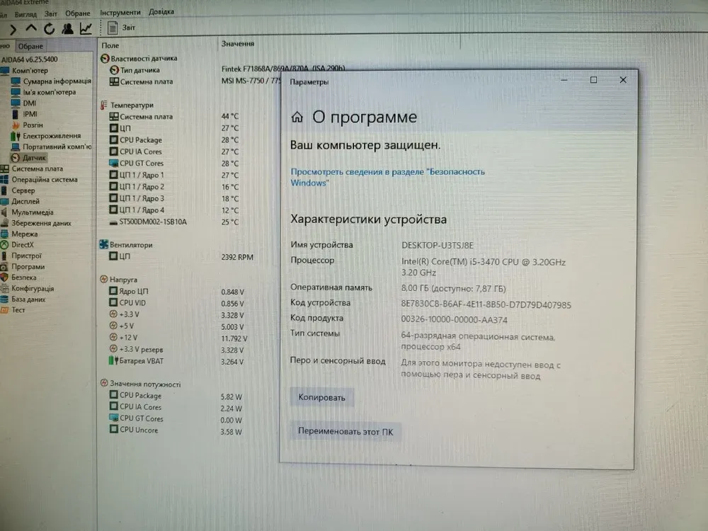
Task: Open the graph chart toolbar icon
Action: coord(86,29)
